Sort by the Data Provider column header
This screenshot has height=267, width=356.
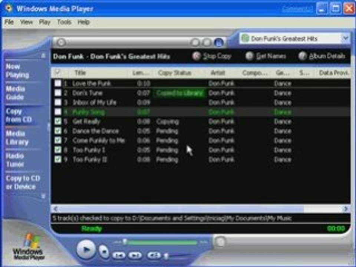point(334,73)
